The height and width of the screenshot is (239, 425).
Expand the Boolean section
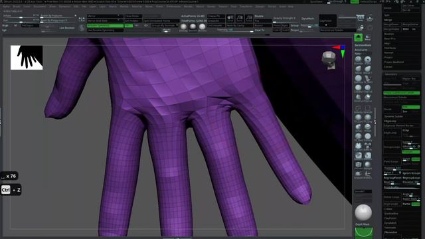click(389, 34)
